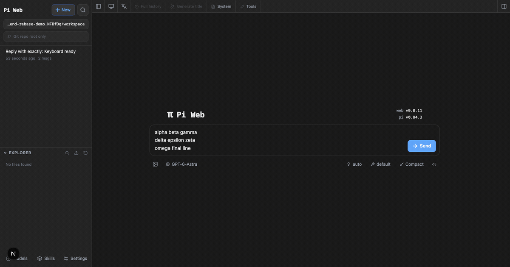The height and width of the screenshot is (267, 510).
Task: Click Generate title in the toolbar
Action: (186, 6)
